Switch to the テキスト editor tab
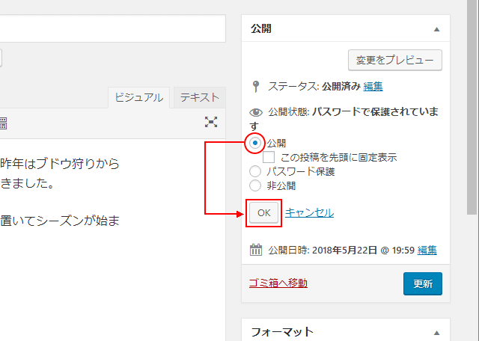479x341 pixels. 200,97
